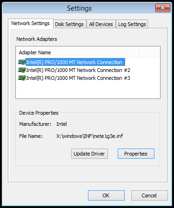Cancel the Settings dialog
Image resolution: width=174 pixels, height=208 pixels.
pos(149,195)
